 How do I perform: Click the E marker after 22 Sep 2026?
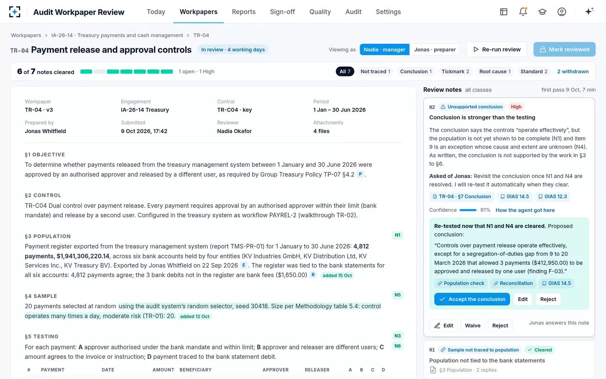[244, 265]
